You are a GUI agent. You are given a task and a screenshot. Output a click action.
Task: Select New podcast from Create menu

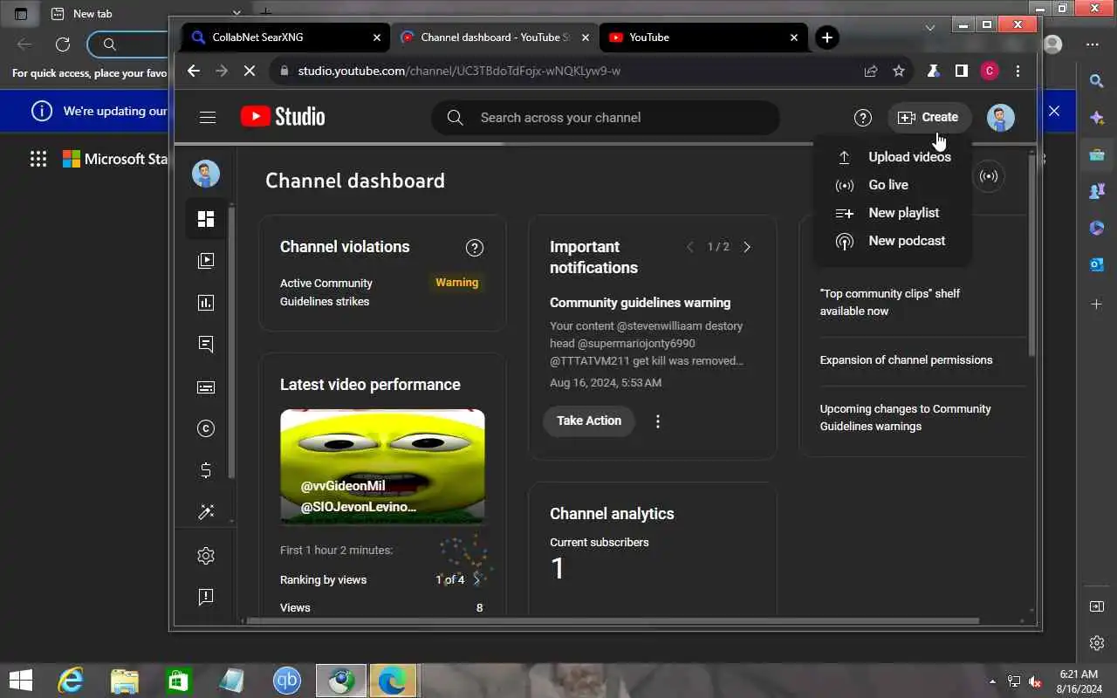[892, 241]
